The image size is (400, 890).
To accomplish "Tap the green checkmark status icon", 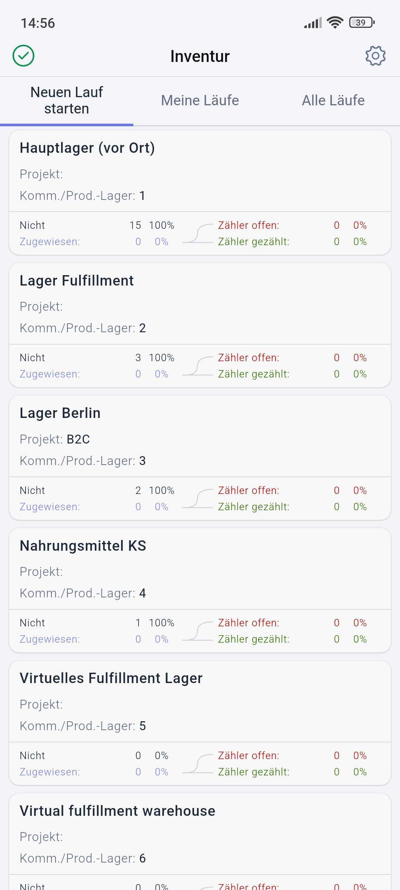I will pyautogui.click(x=23, y=56).
